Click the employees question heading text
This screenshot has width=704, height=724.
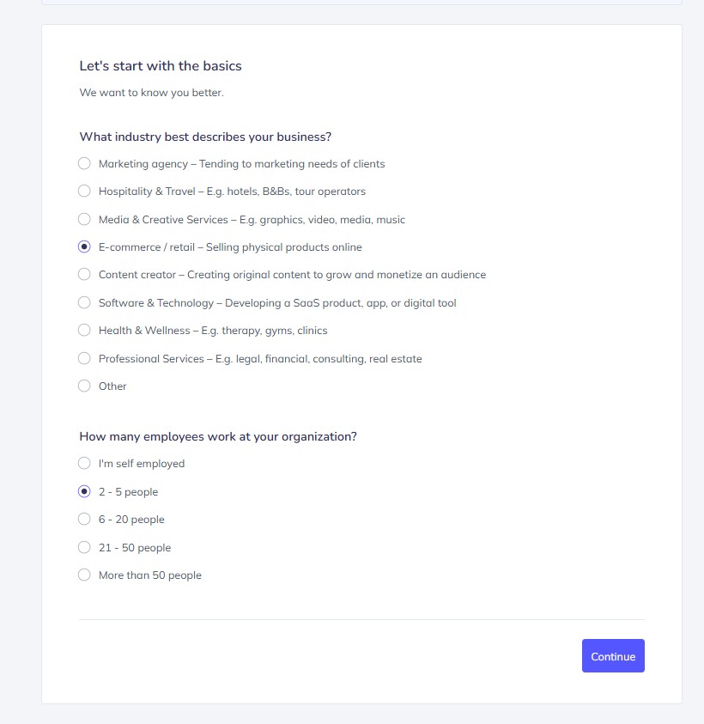218,436
